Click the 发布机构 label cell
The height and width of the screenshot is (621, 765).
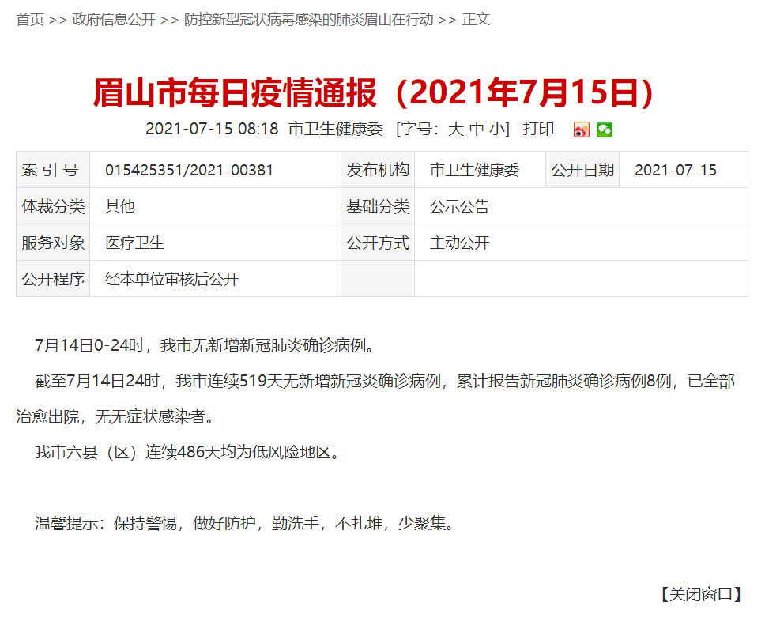pos(378,170)
